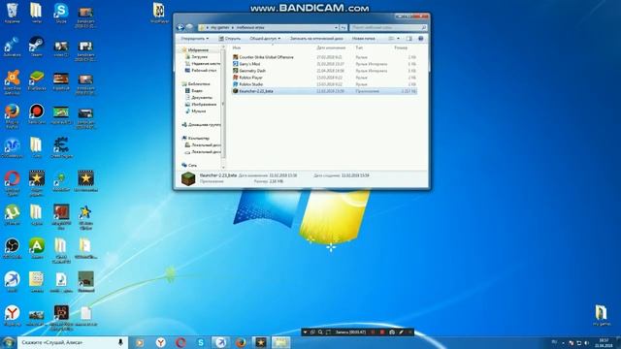
Task: Expand the address bar history dropdown
Action: tap(336, 28)
